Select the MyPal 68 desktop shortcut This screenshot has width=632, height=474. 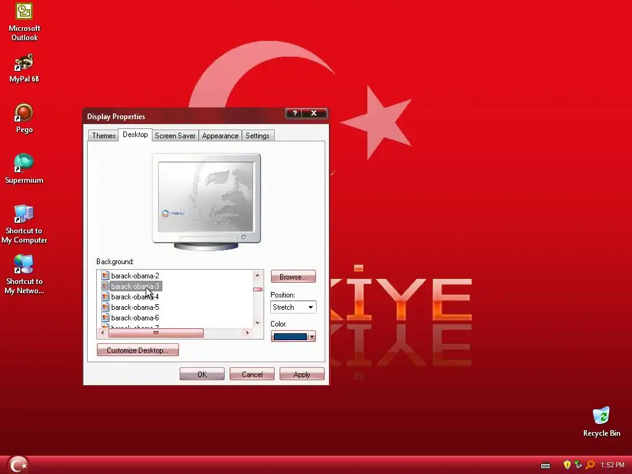tap(24, 68)
